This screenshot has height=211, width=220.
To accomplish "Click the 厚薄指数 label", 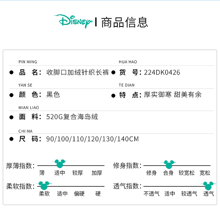I will (x=20, y=166).
